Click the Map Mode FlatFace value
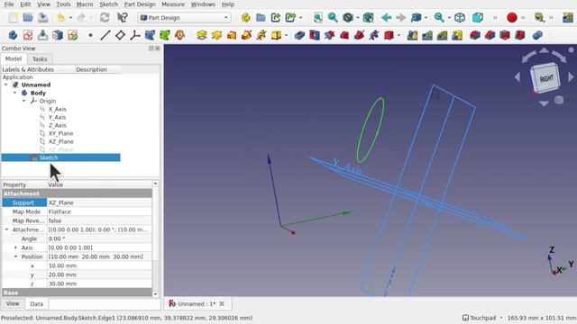The width and height of the screenshot is (577, 324). tap(99, 211)
